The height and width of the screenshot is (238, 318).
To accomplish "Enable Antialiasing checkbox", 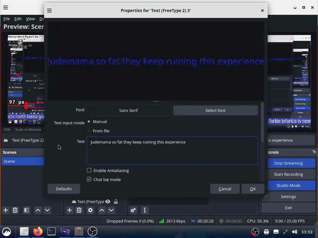I will pyautogui.click(x=89, y=170).
